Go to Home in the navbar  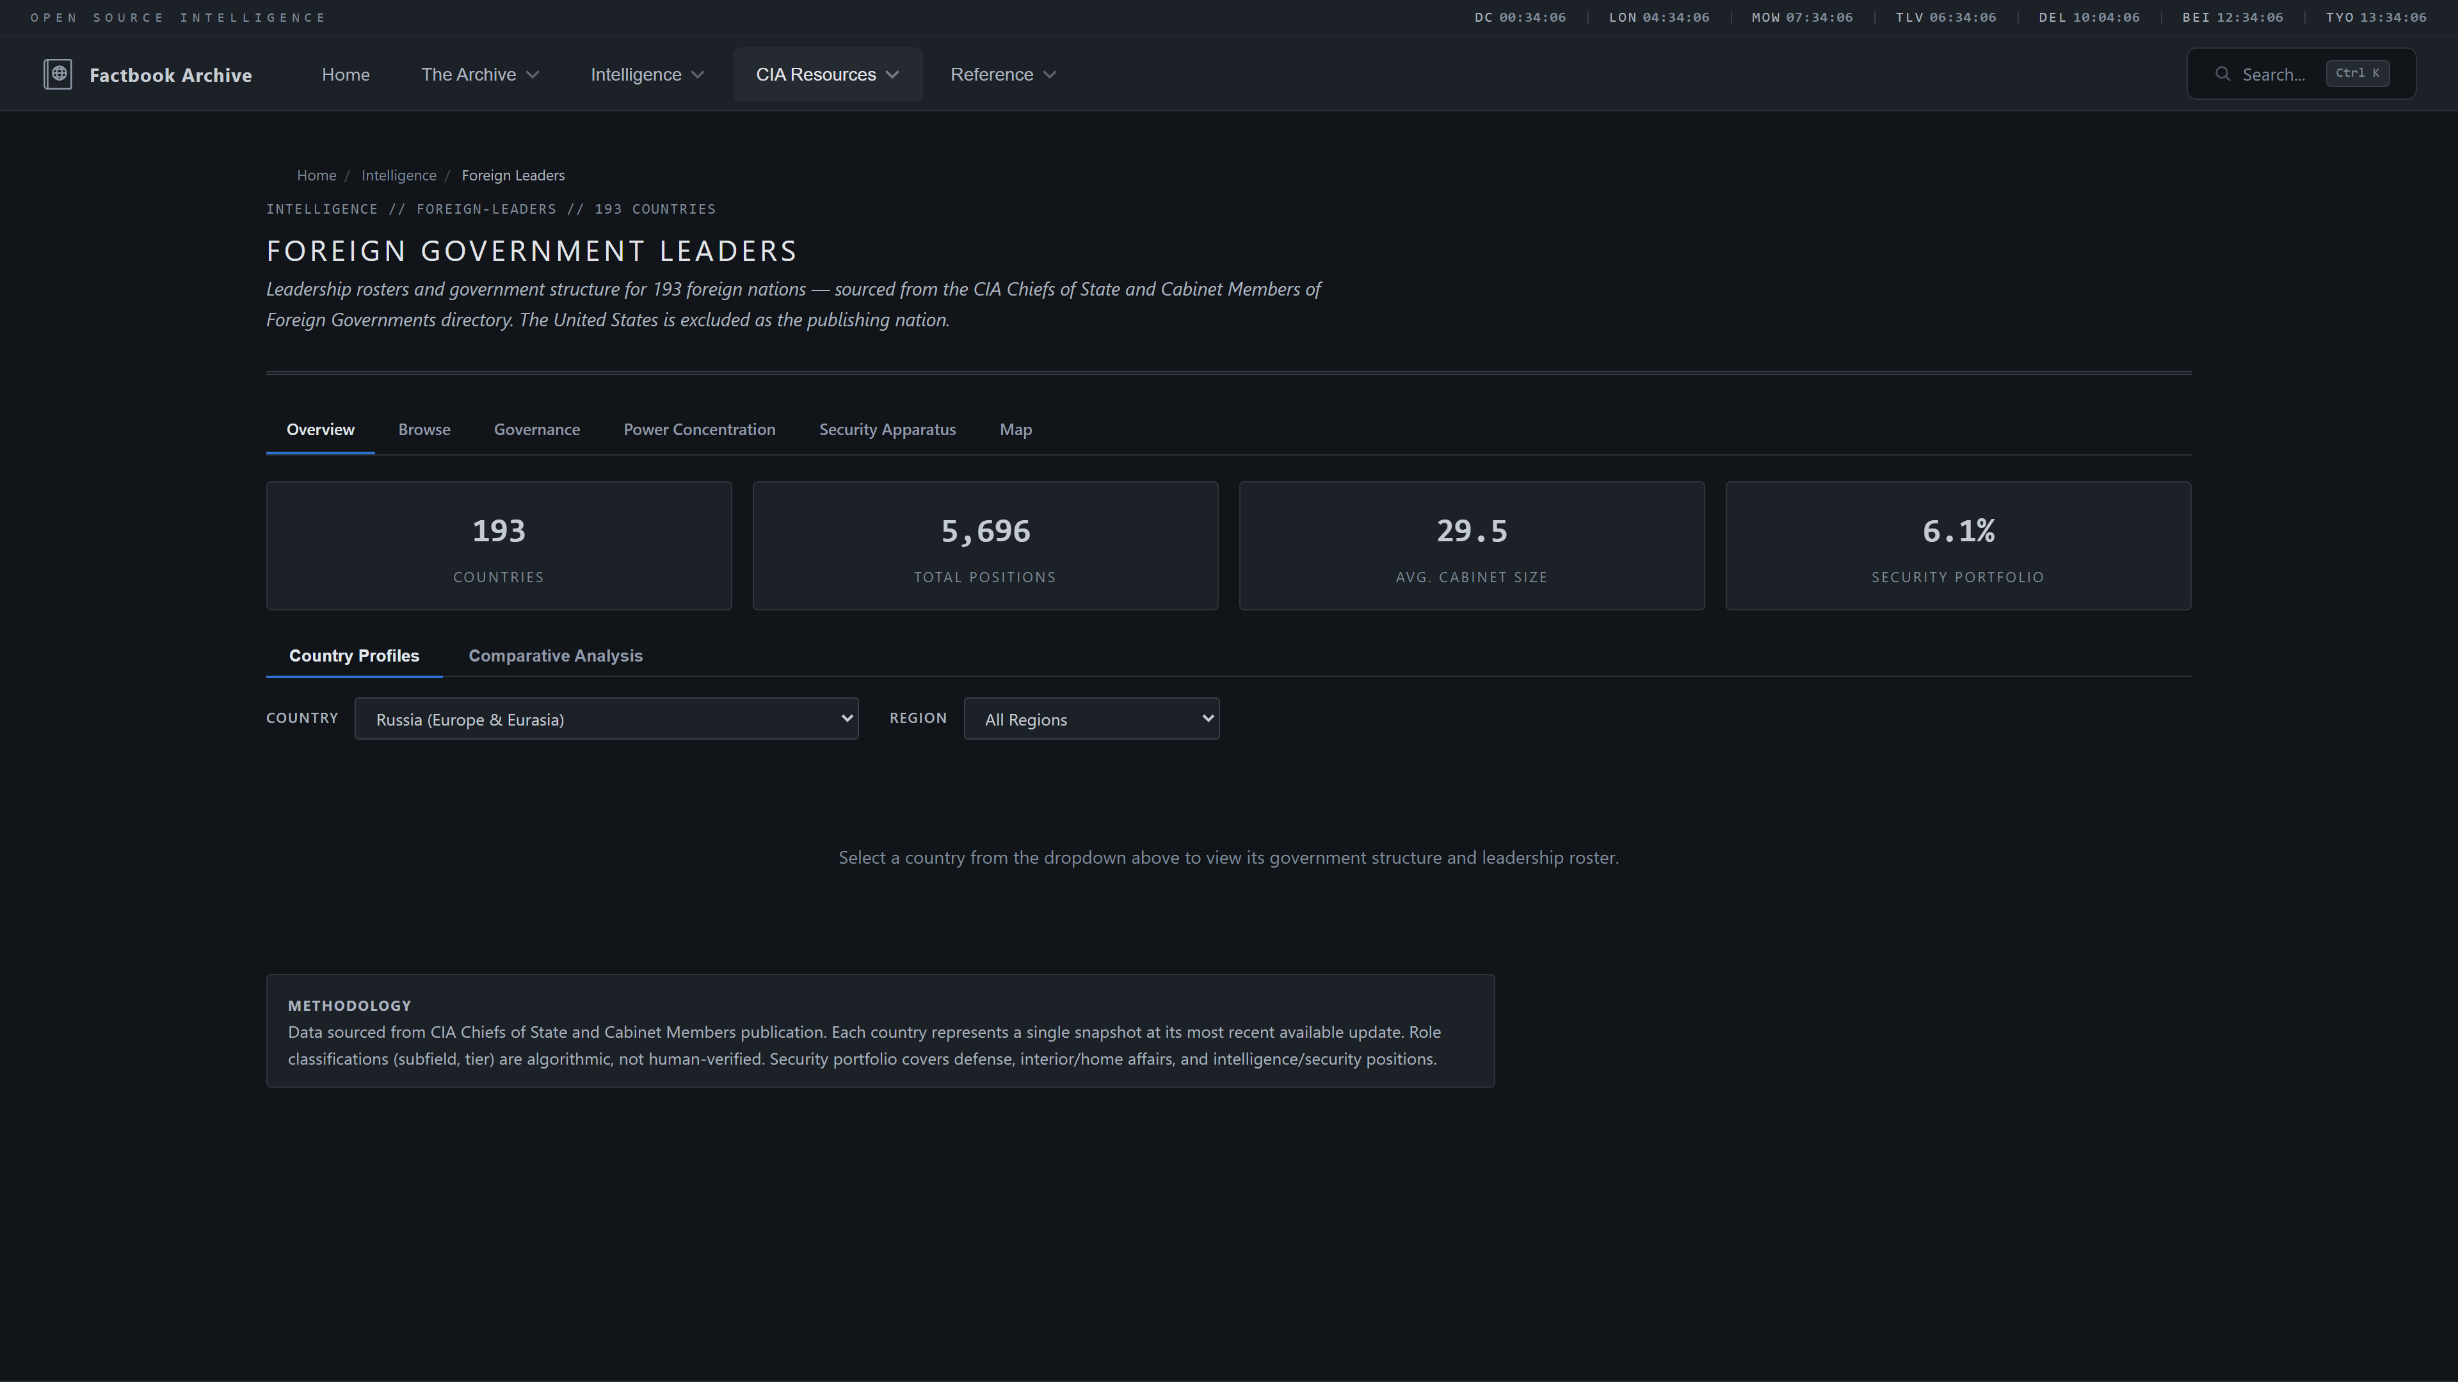pos(346,74)
